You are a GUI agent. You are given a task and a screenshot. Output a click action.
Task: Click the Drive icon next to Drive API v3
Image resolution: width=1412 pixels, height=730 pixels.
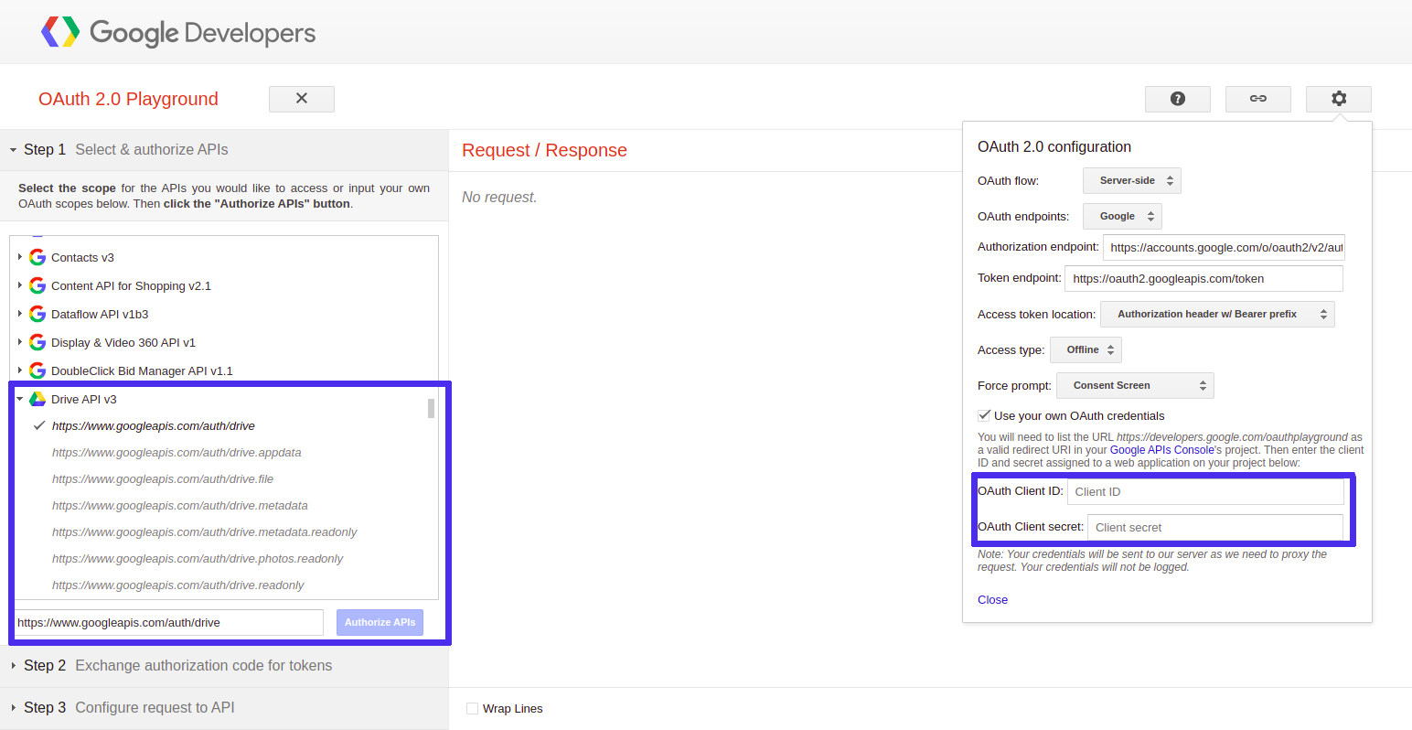[x=37, y=399]
